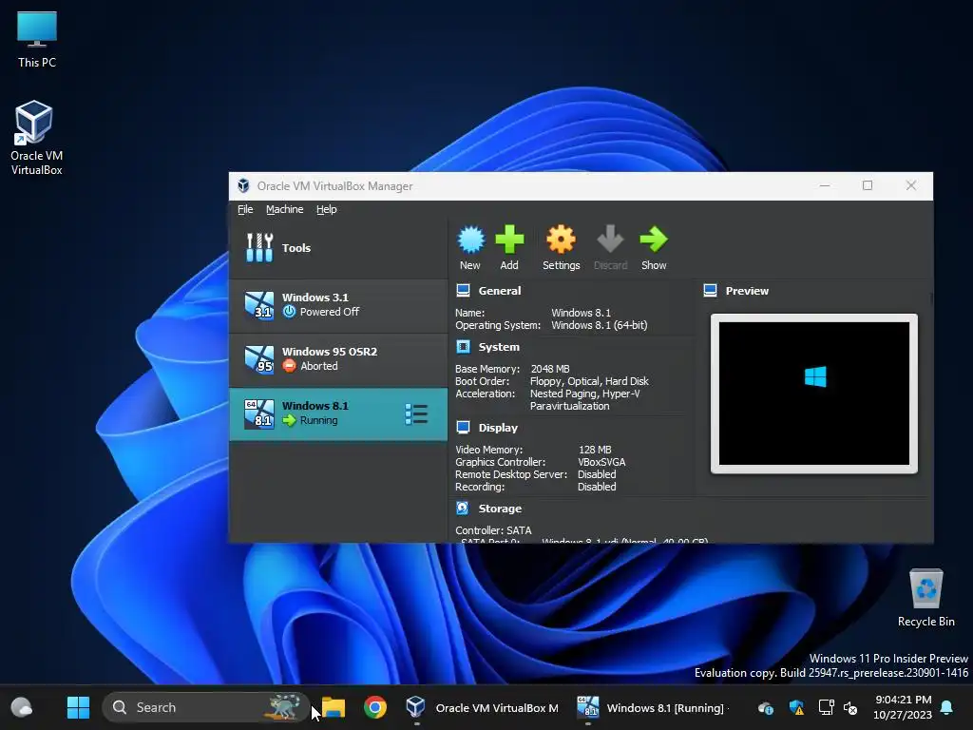Launch File Explorer from the taskbar
This screenshot has width=973, height=730.
pyautogui.click(x=334, y=707)
